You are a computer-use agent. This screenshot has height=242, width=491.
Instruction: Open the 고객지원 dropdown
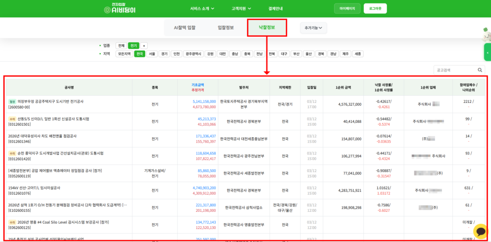click(x=241, y=9)
